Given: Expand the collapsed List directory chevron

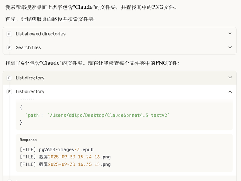Looking at the screenshot, I should point(230,78).
